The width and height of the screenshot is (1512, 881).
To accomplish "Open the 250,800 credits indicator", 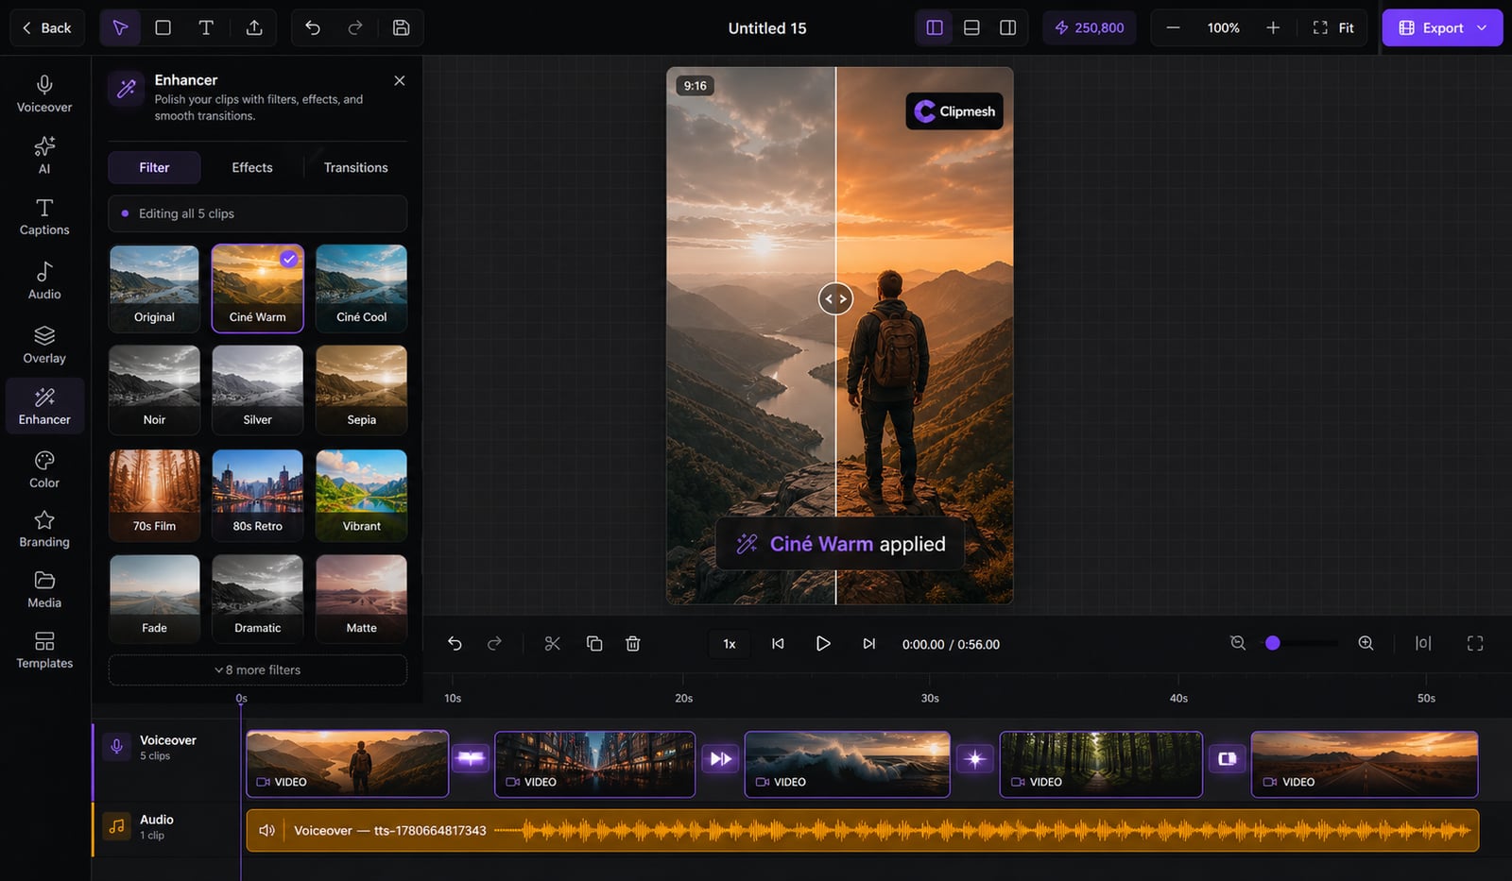I will (1090, 27).
